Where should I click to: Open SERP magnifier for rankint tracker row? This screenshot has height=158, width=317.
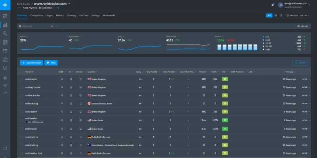(x=62, y=95)
